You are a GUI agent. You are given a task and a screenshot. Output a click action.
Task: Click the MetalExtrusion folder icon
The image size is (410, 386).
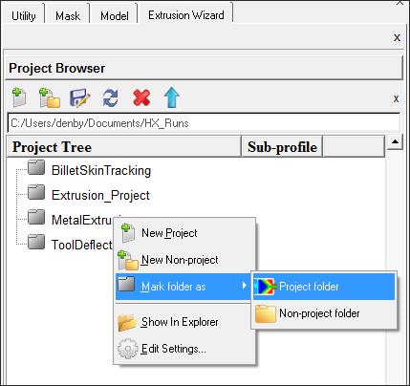(36, 217)
